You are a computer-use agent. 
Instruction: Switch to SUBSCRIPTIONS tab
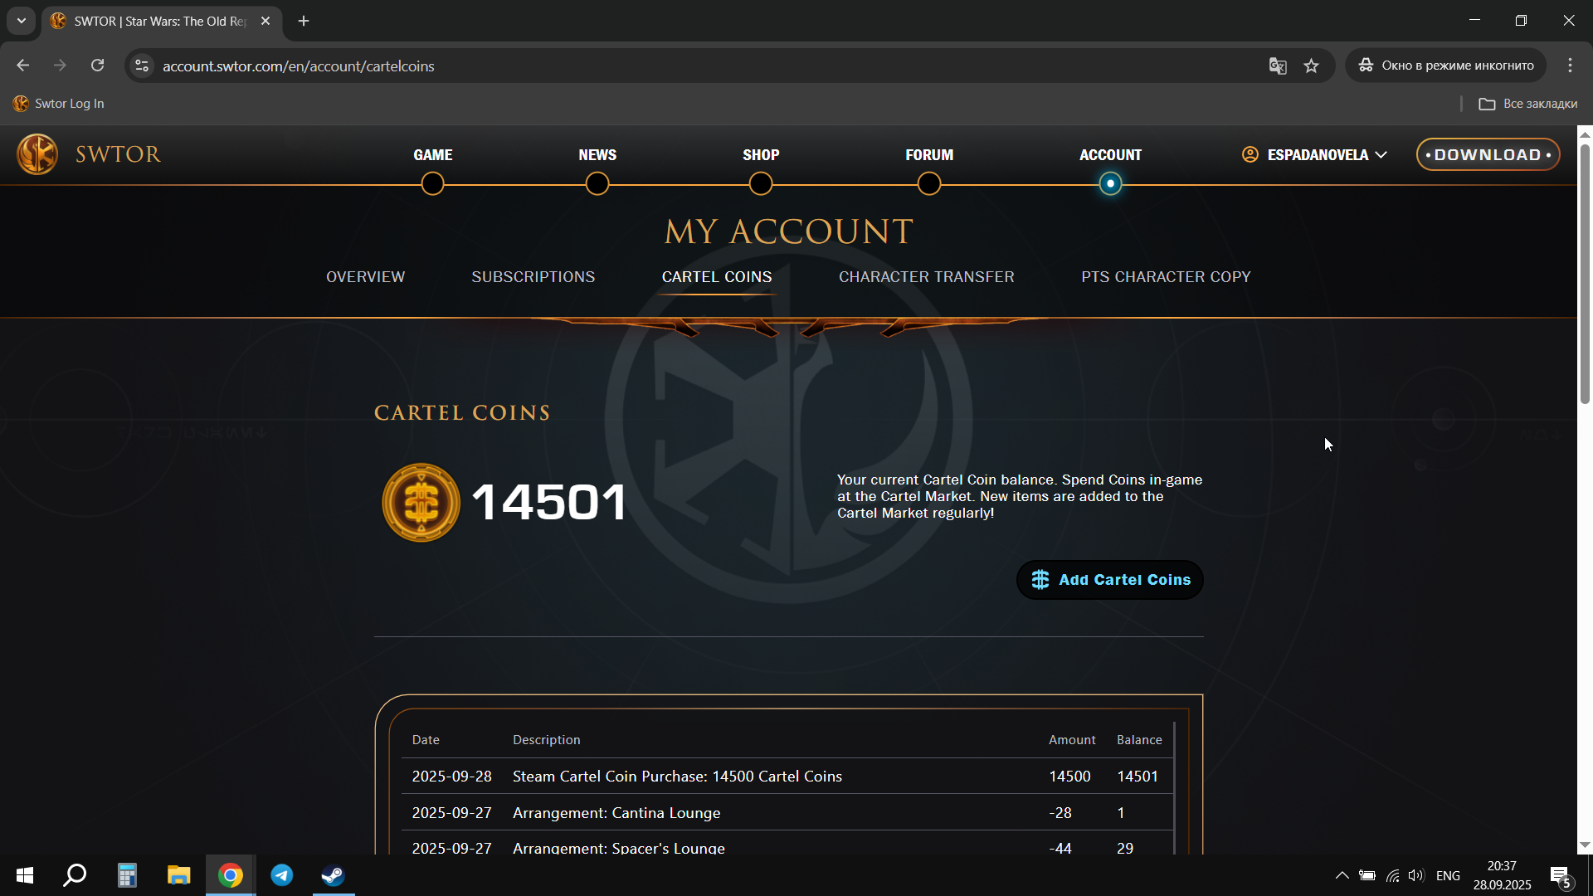pos(533,277)
